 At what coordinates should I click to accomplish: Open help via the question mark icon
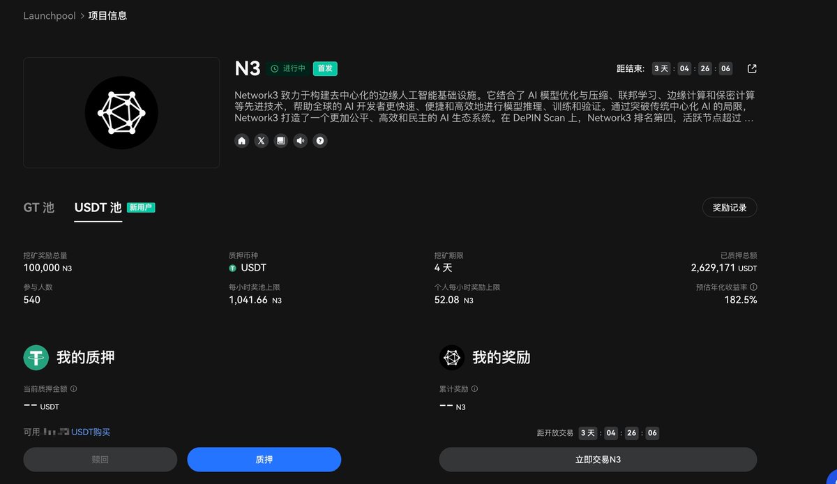click(x=319, y=141)
